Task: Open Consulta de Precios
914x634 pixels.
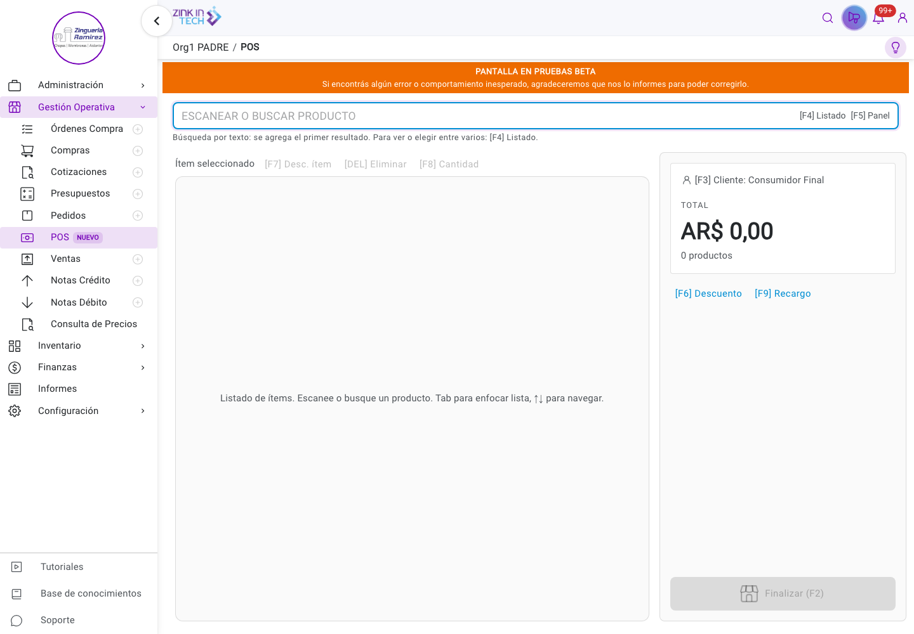Action: (94, 324)
